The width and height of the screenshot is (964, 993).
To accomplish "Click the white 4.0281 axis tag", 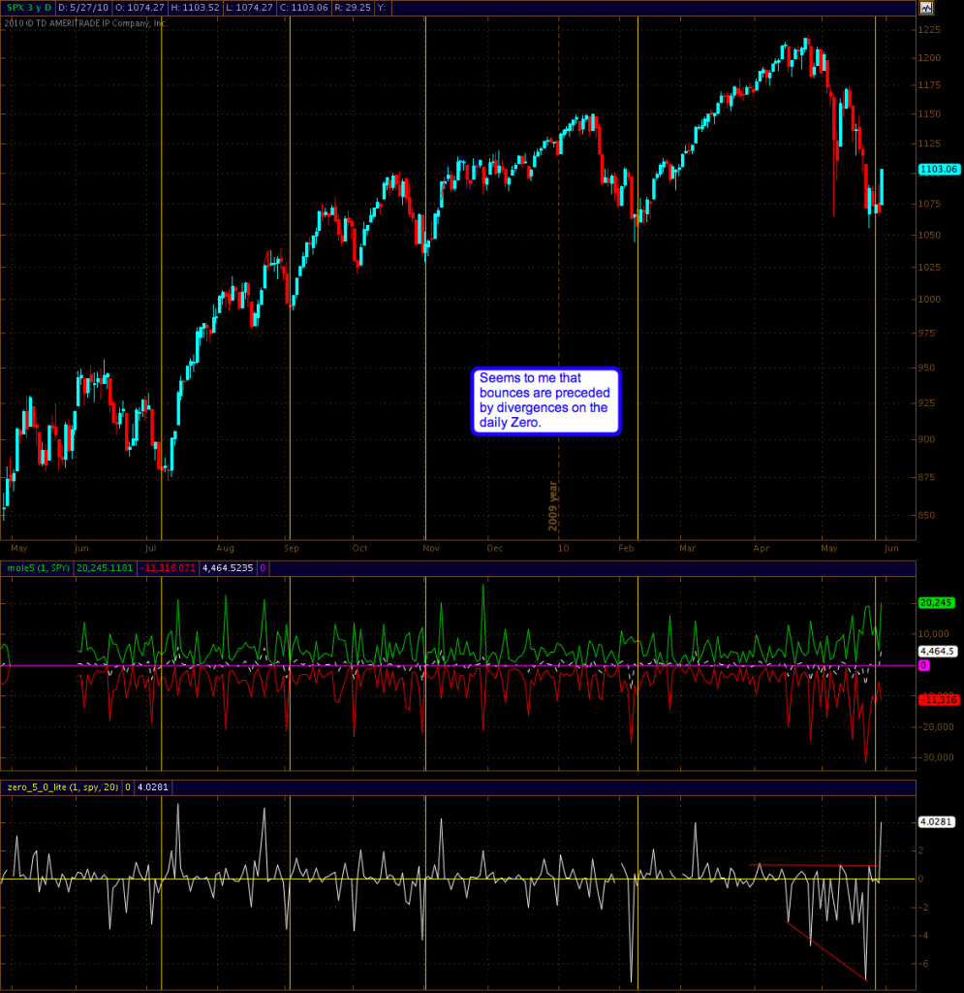I will [936, 822].
